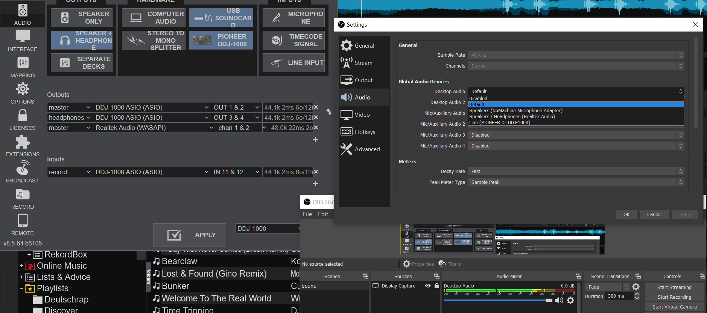Click OK in OBS Settings
Image resolution: width=707 pixels, height=313 pixels.
pyautogui.click(x=626, y=214)
